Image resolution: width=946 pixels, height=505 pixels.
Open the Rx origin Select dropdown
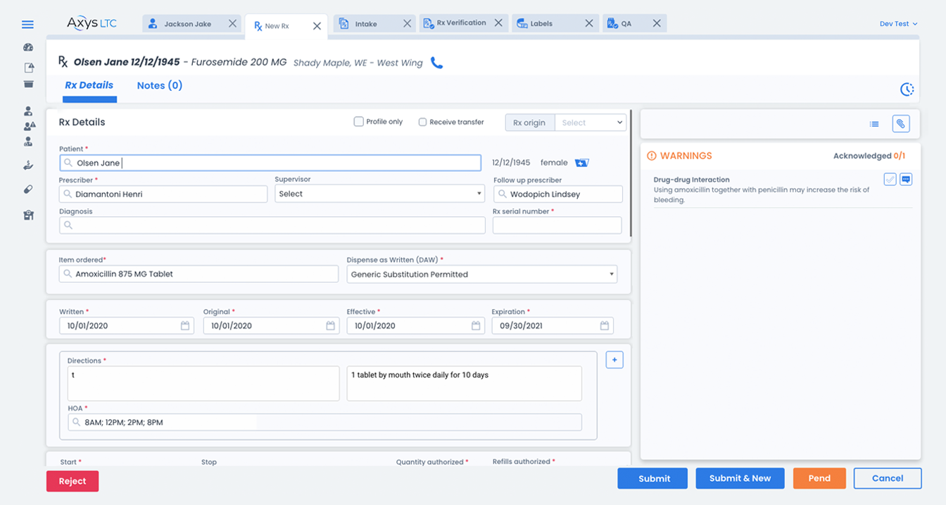tap(591, 123)
